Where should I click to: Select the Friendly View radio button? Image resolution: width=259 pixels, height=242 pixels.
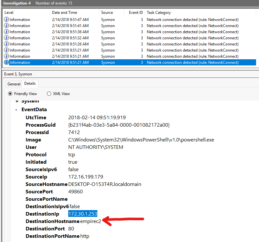10,94
